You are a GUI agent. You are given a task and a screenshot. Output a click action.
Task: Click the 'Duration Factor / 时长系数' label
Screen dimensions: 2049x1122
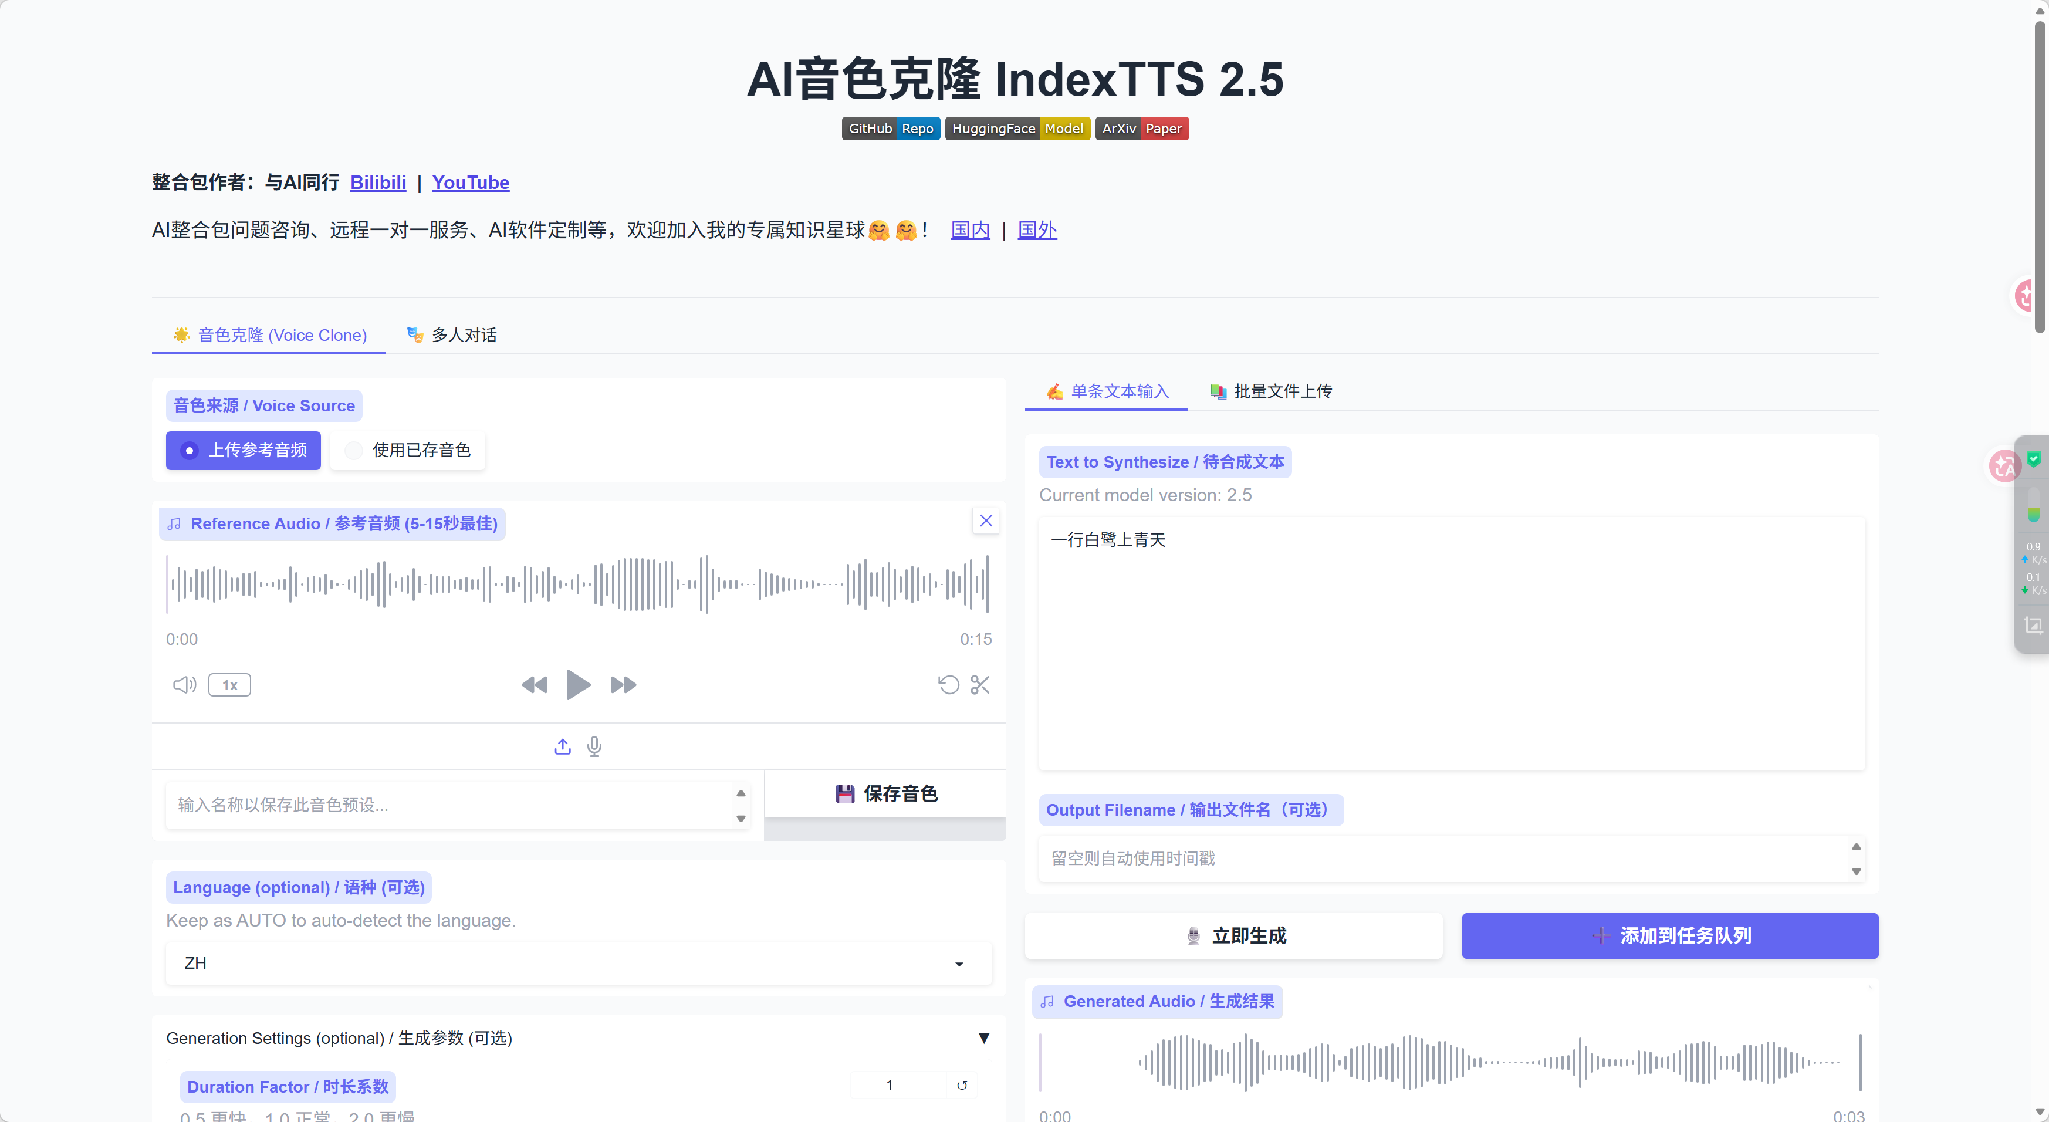[288, 1087]
